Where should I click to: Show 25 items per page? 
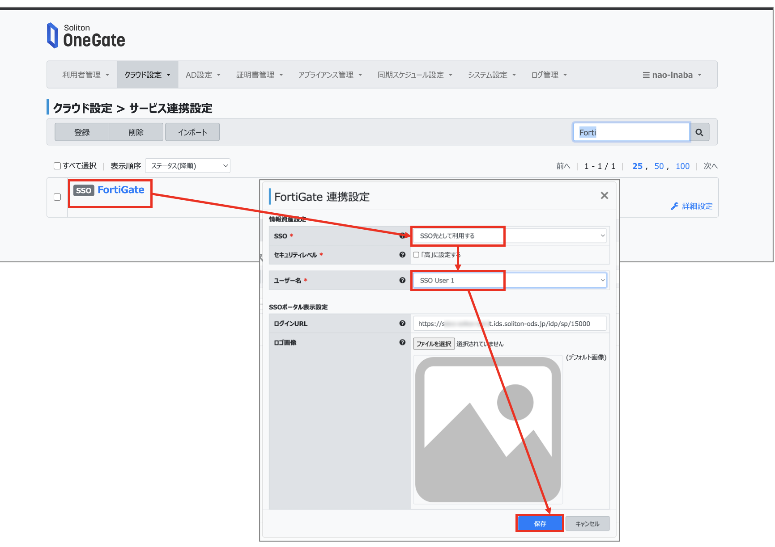click(637, 166)
